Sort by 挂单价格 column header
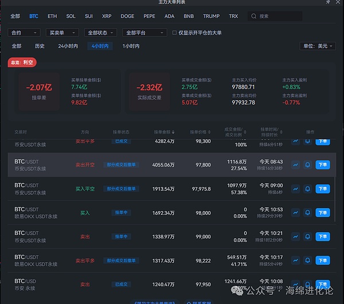344x304 pixels. tap(201, 132)
